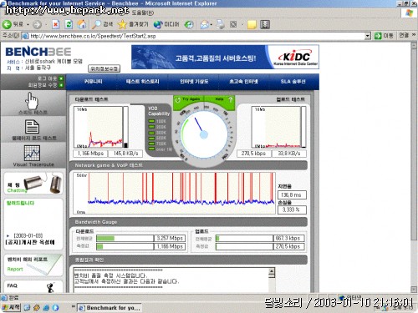Click the upload rate value 33,8 KB/s

(x=289, y=154)
